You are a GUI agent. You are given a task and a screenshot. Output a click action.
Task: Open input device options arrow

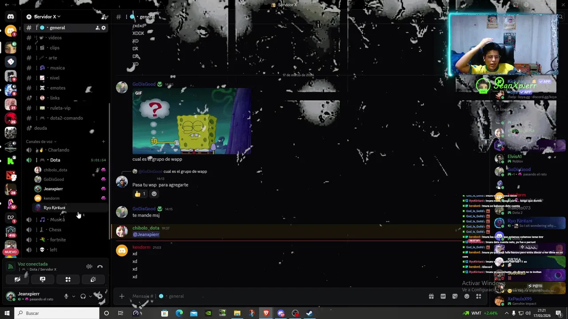[74, 296]
